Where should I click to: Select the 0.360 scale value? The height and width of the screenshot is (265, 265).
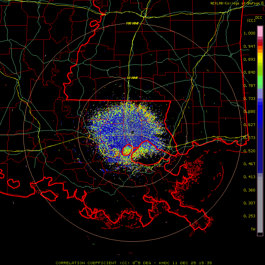coord(249,190)
